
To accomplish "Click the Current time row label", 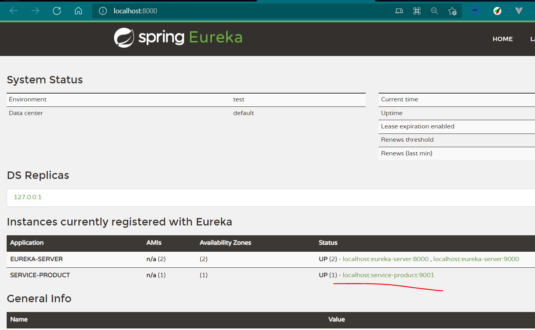I will click(399, 99).
